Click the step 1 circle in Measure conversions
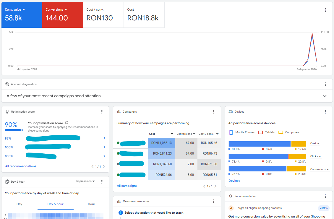The height and width of the screenshot is (219, 334). tap(121, 212)
